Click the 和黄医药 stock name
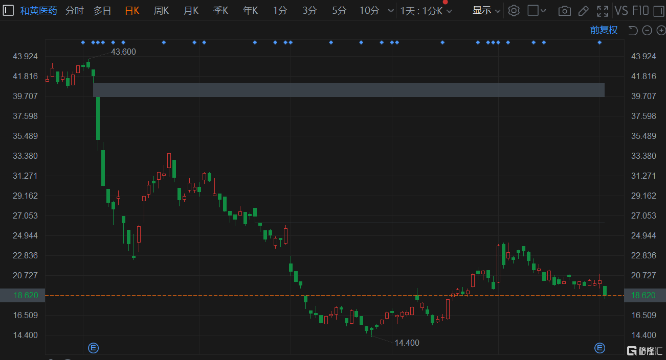The image size is (666, 360). point(38,11)
